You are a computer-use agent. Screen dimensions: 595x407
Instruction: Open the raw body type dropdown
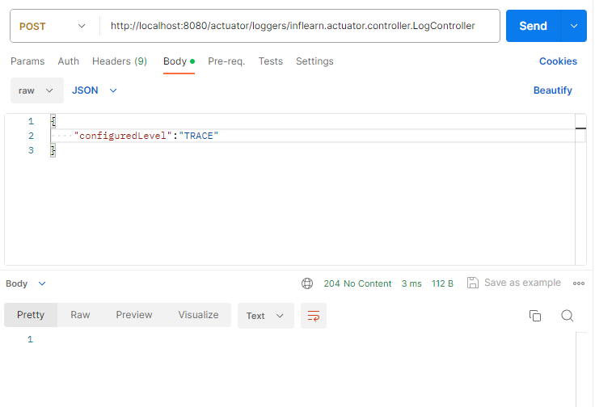pyautogui.click(x=37, y=90)
